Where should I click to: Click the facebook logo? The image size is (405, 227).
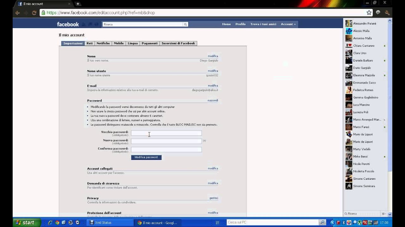click(x=68, y=24)
